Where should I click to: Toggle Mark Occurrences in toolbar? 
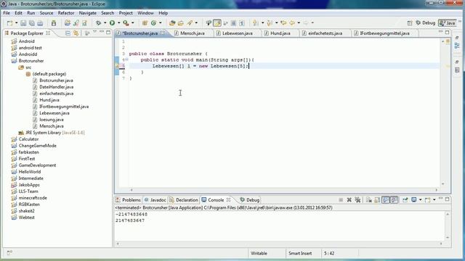(217, 22)
